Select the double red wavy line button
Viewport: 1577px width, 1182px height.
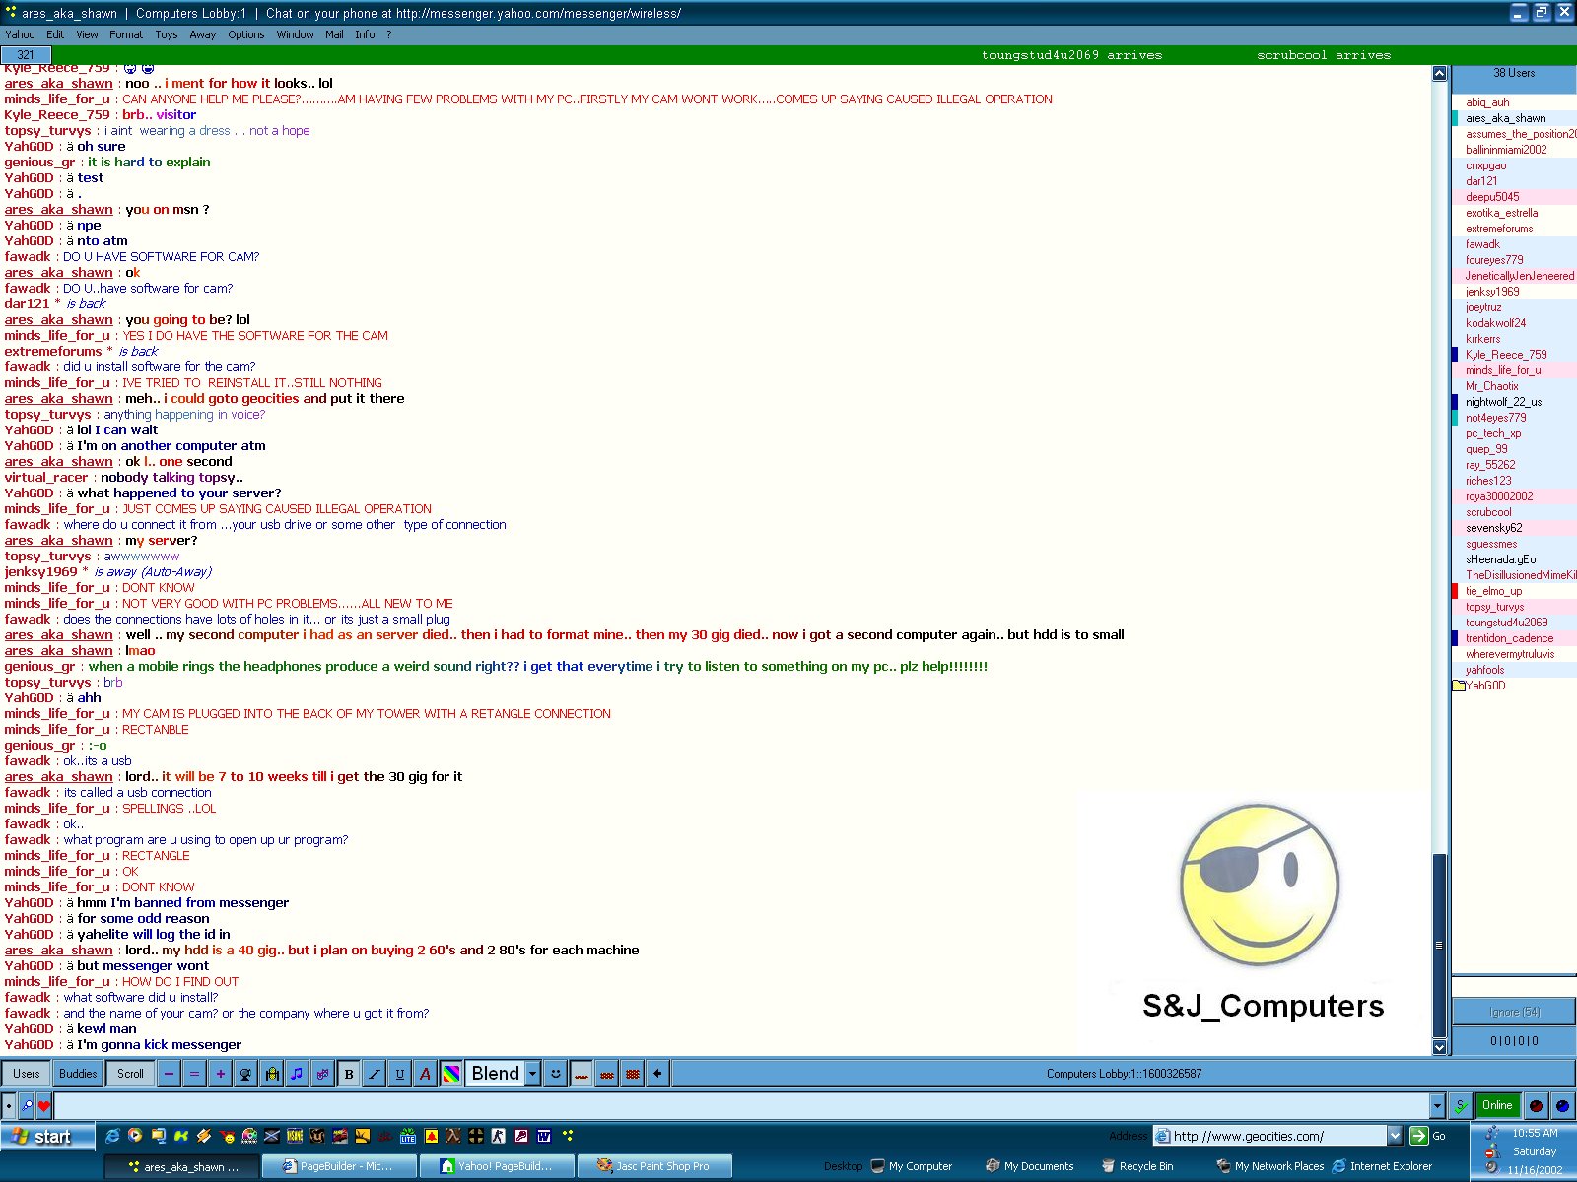(607, 1074)
